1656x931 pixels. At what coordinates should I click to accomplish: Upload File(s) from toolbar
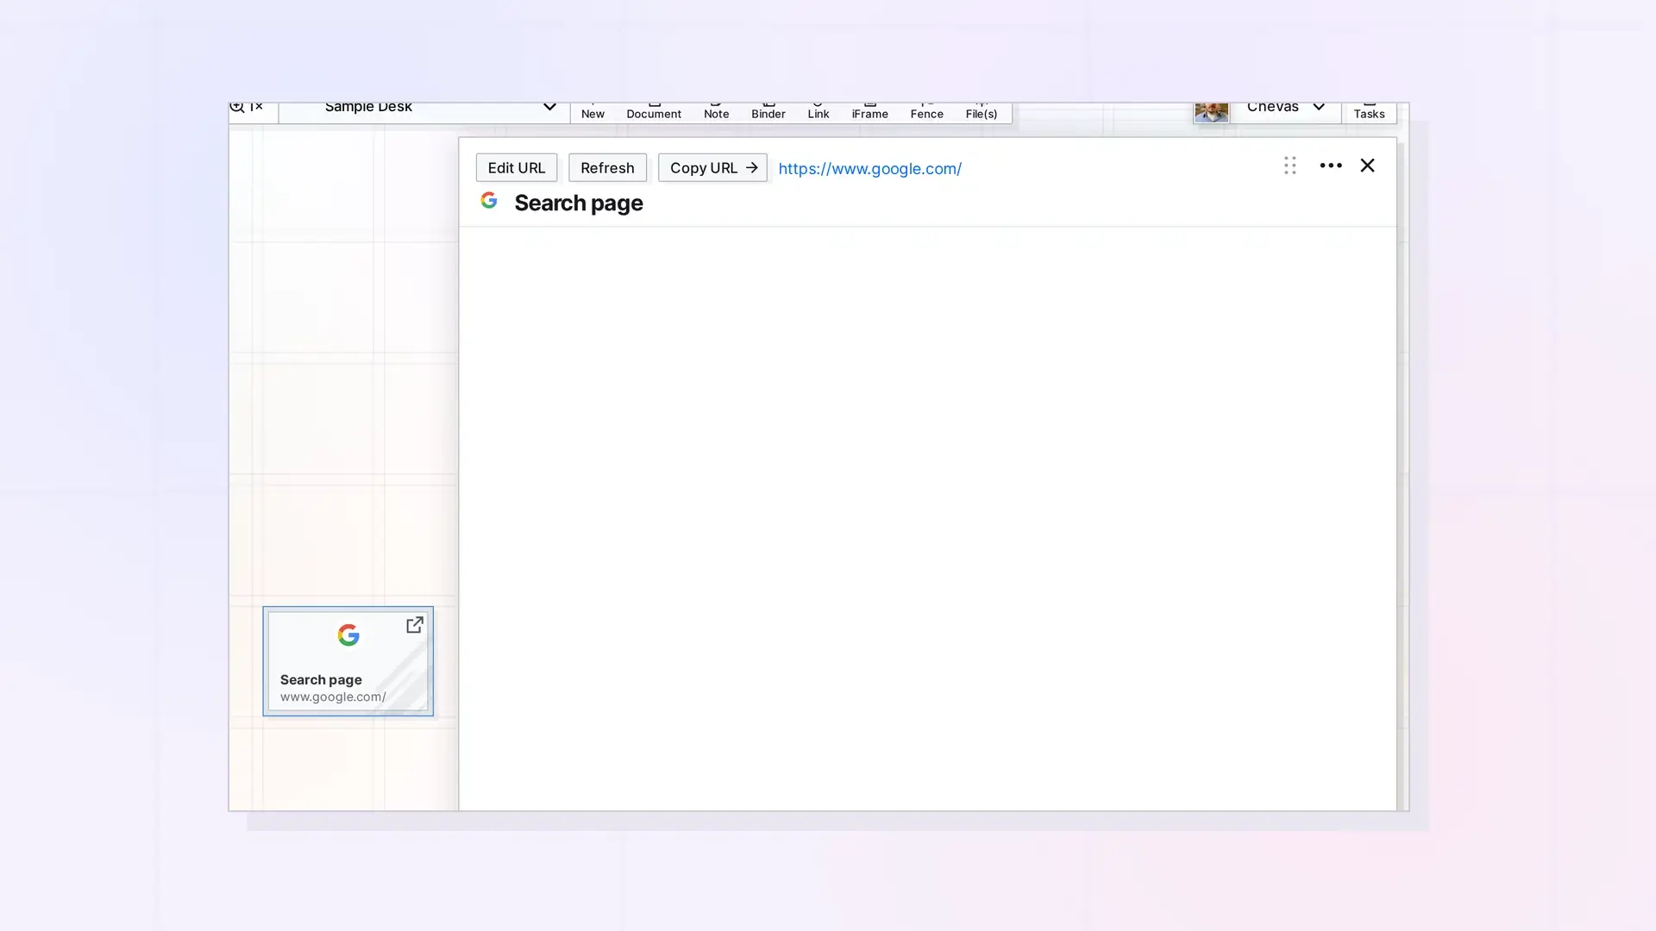(x=981, y=112)
